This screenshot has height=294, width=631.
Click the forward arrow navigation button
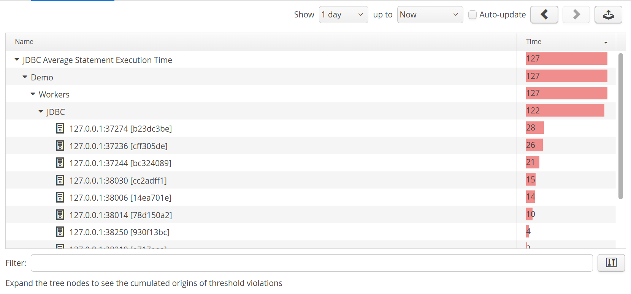pyautogui.click(x=576, y=15)
